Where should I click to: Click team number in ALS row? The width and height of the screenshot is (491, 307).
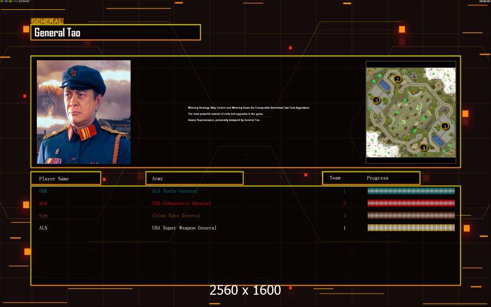tap(344, 228)
